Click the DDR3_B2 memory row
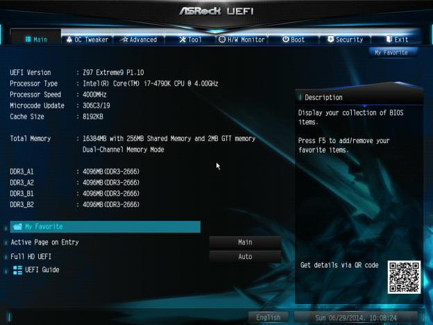The height and width of the screenshot is (325, 433). point(74,204)
